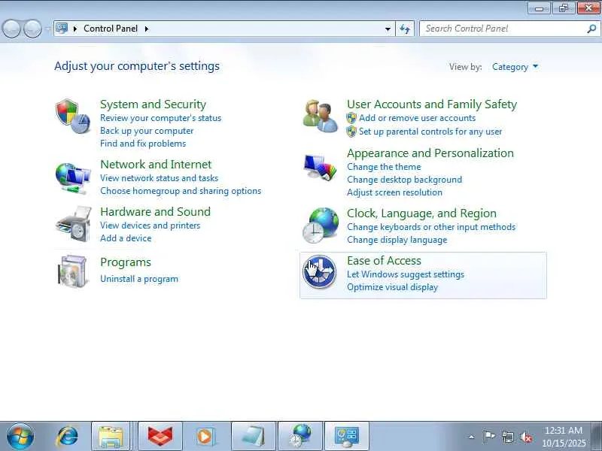Screen dimensions: 602x451
Task: Open the Ease of Access icon
Action: (x=319, y=271)
